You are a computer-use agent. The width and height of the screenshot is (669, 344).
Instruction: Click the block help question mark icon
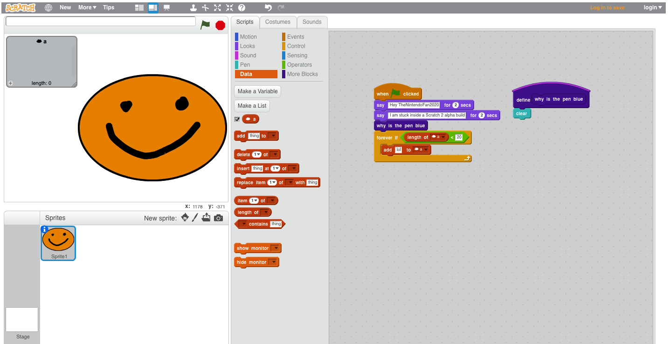click(241, 7)
